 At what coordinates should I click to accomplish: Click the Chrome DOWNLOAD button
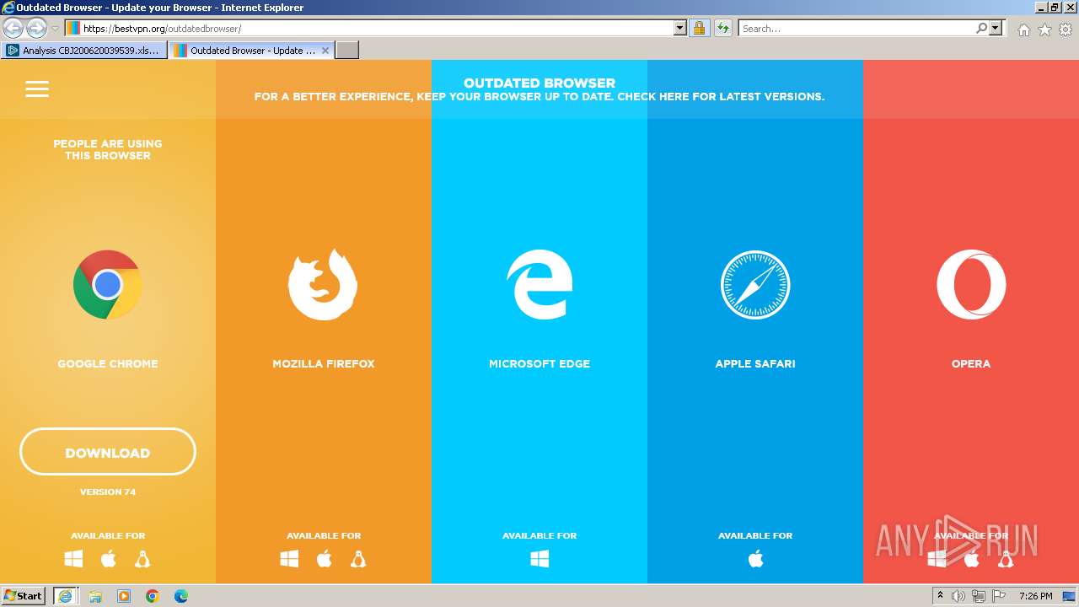pyautogui.click(x=108, y=452)
